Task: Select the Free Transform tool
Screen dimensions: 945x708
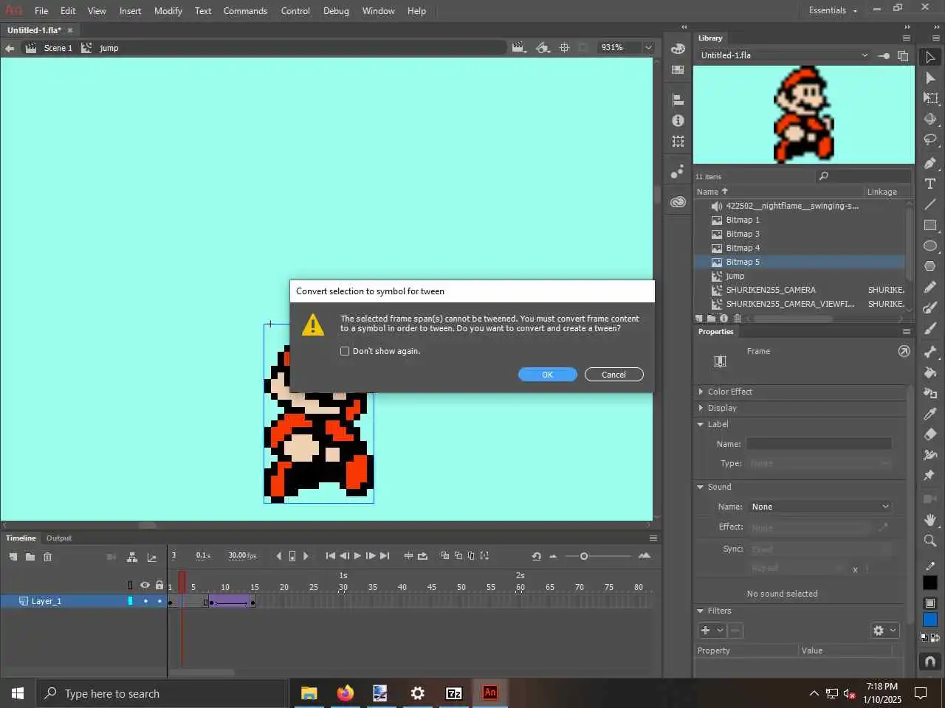Action: [x=930, y=98]
